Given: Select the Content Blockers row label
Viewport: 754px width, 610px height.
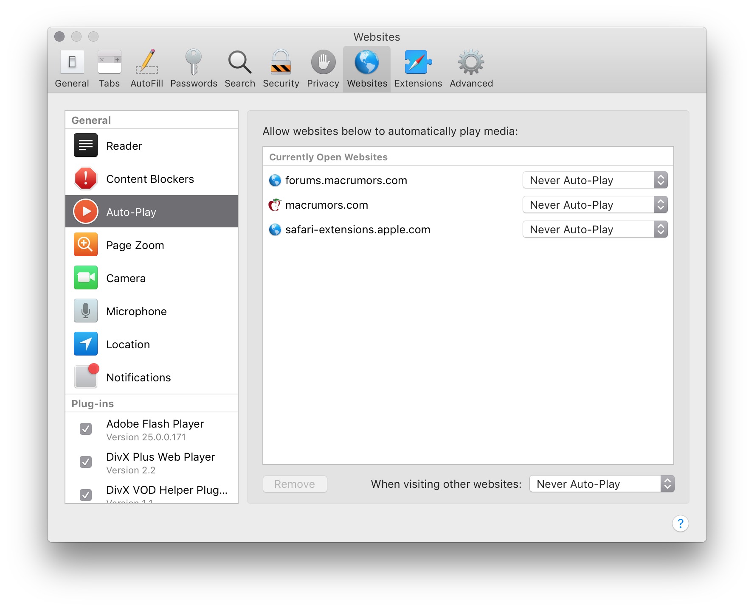Looking at the screenshot, I should 150,179.
